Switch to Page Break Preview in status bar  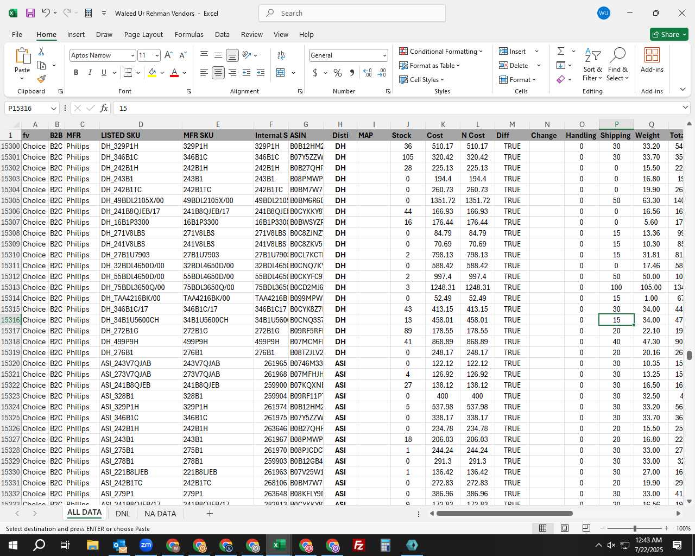click(x=586, y=528)
